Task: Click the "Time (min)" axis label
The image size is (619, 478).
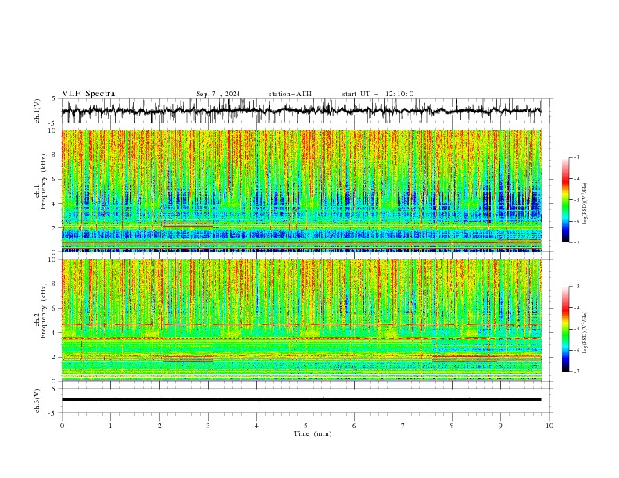Action: [x=313, y=433]
